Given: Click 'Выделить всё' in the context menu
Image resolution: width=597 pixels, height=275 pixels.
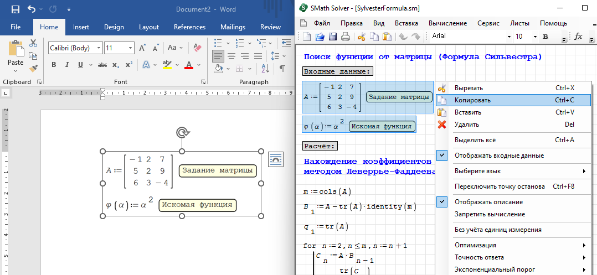Looking at the screenshot, I should (x=513, y=140).
